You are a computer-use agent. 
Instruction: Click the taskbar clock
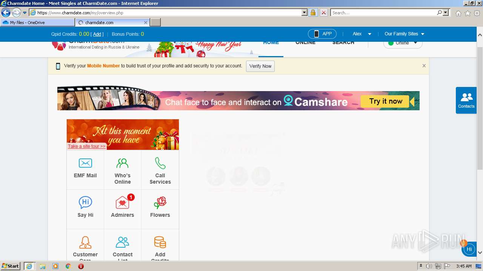click(464, 266)
